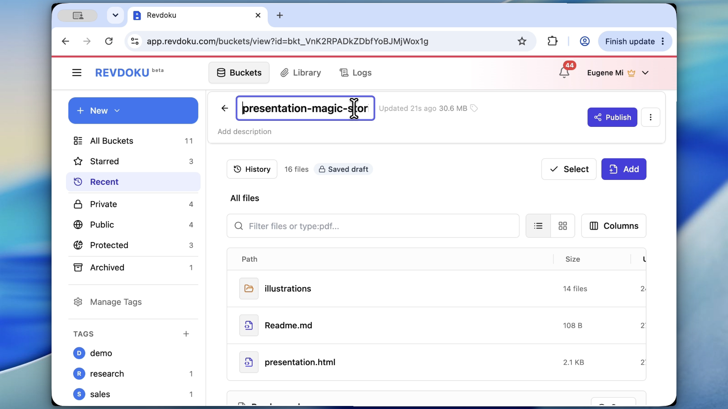Click the tag icon next to 30.6 MB
728x409 pixels.
pyautogui.click(x=474, y=108)
